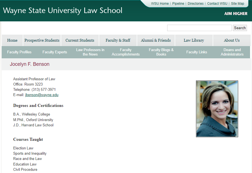Go to Faculty Accomplishments
The height and width of the screenshot is (173, 252).
coord(126,52)
